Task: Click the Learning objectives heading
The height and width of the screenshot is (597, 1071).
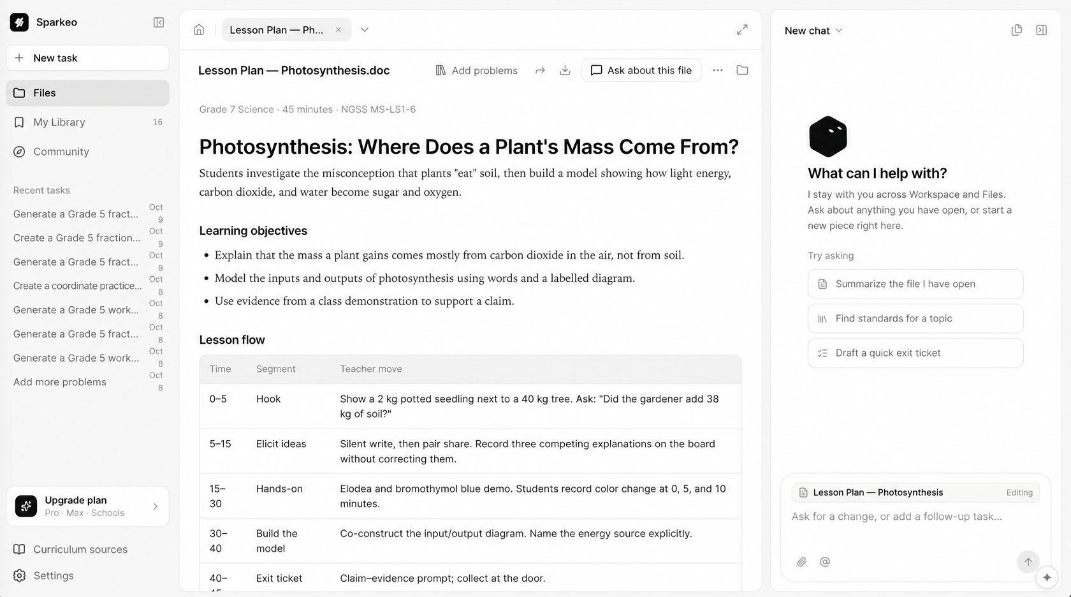Action: point(253,231)
